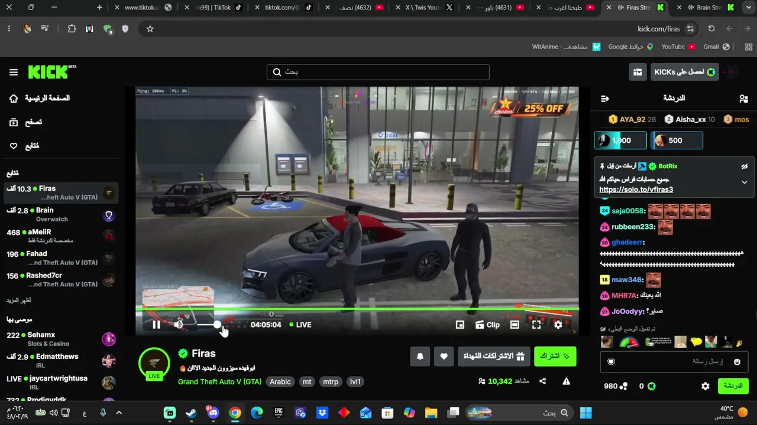Share the stream via share icon
Image resolution: width=757 pixels, height=425 pixels.
tap(542, 381)
